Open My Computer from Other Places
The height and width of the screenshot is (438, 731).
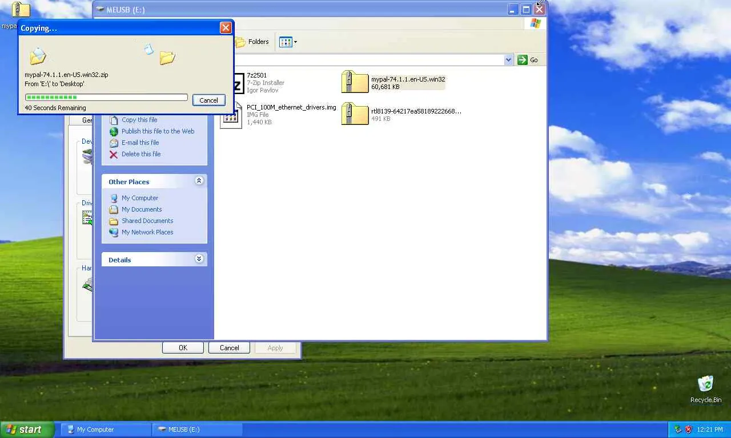(x=140, y=198)
